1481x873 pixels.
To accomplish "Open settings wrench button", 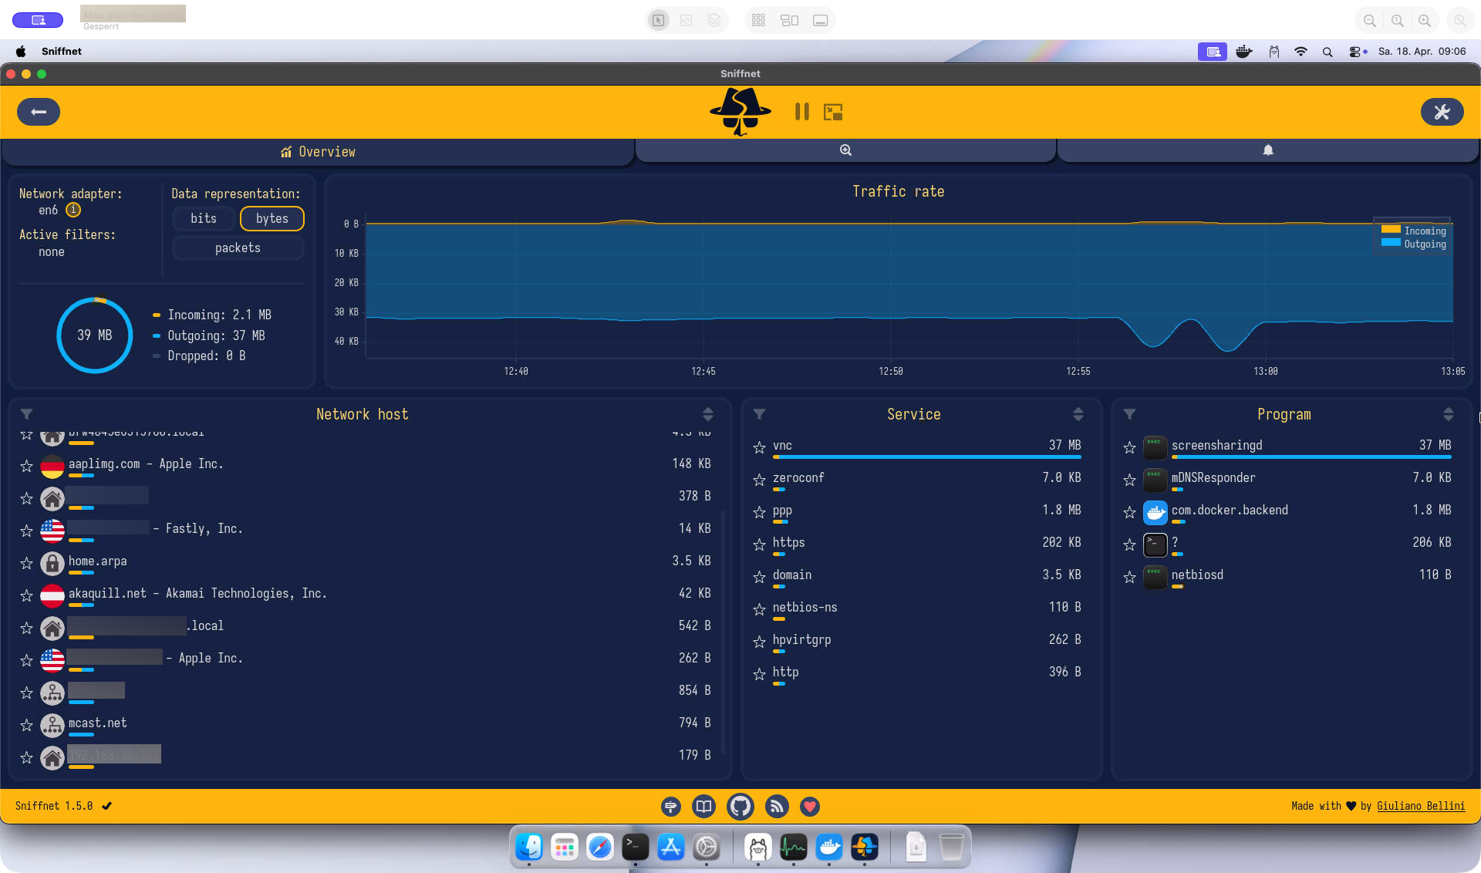I will pyautogui.click(x=1442, y=112).
